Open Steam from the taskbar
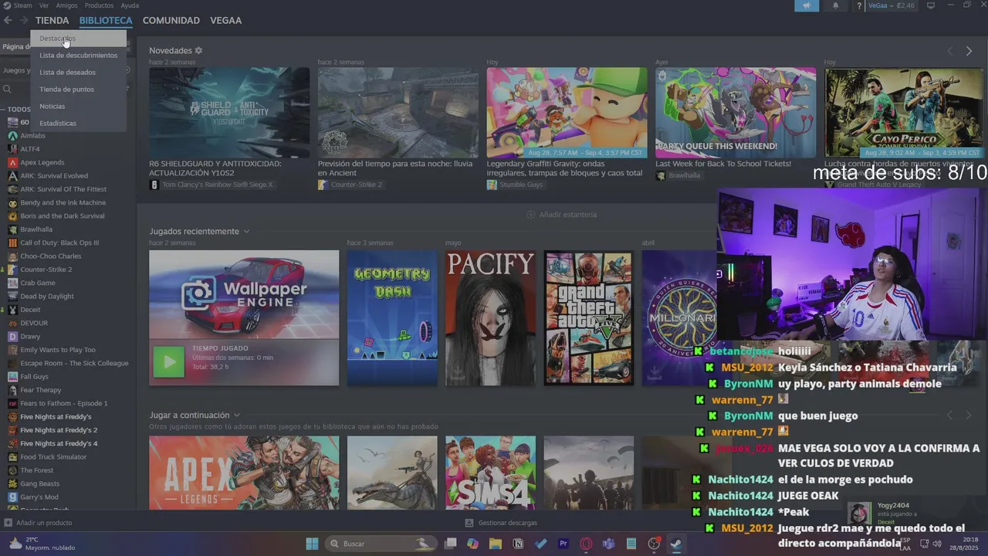The height and width of the screenshot is (556, 988). [x=676, y=544]
